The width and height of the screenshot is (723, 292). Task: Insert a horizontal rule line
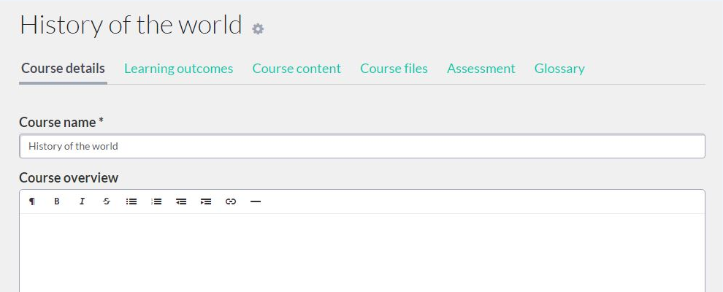pyautogui.click(x=256, y=201)
